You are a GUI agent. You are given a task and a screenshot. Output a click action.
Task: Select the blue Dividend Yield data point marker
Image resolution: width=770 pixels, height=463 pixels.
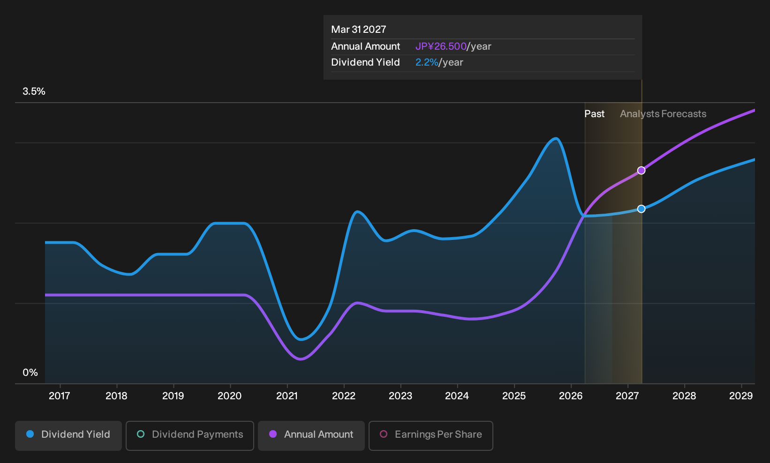641,209
